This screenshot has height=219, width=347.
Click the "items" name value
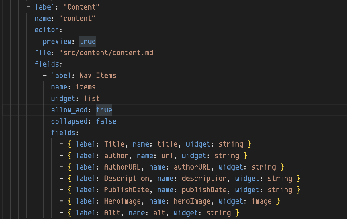coord(86,87)
